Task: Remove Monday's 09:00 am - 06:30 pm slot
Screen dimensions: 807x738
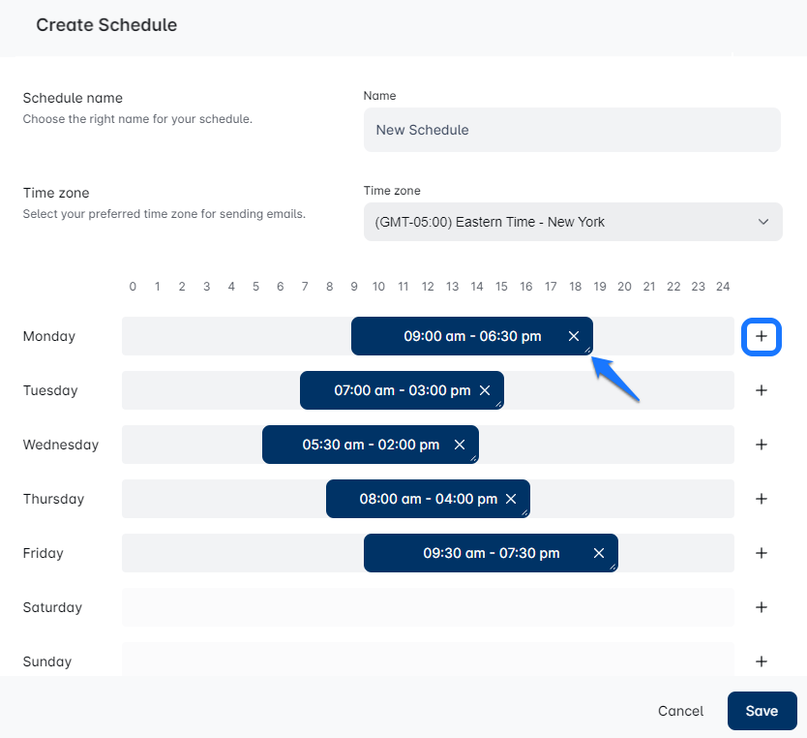Action: [x=574, y=336]
